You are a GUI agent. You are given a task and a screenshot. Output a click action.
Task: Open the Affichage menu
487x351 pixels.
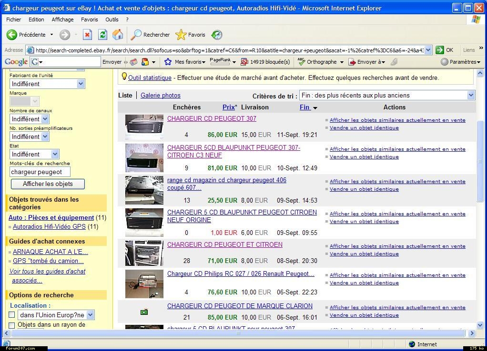(x=62, y=19)
